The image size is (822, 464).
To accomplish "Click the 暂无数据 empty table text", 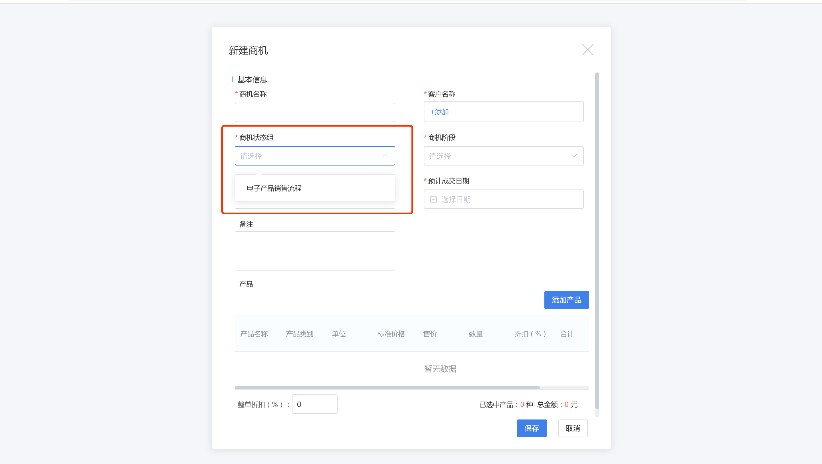I will point(440,369).
